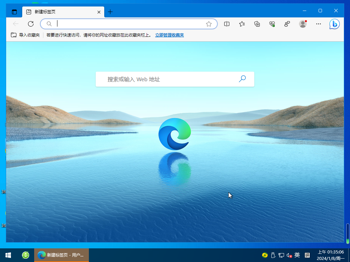Open Settings and more menu
The width and height of the screenshot is (350, 262).
point(319,24)
